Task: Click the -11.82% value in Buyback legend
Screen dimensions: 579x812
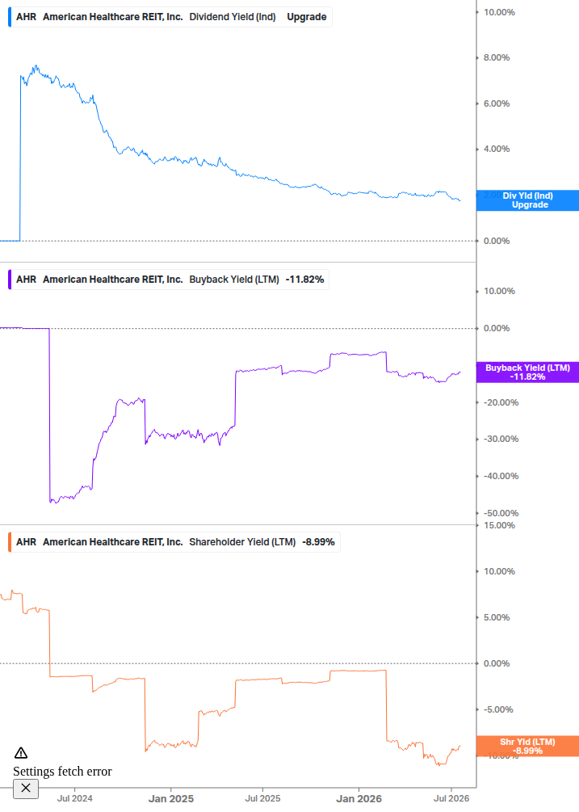Action: tap(304, 280)
